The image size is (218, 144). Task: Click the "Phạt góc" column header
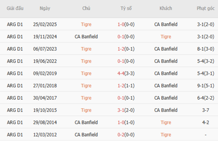pyautogui.click(x=206, y=8)
